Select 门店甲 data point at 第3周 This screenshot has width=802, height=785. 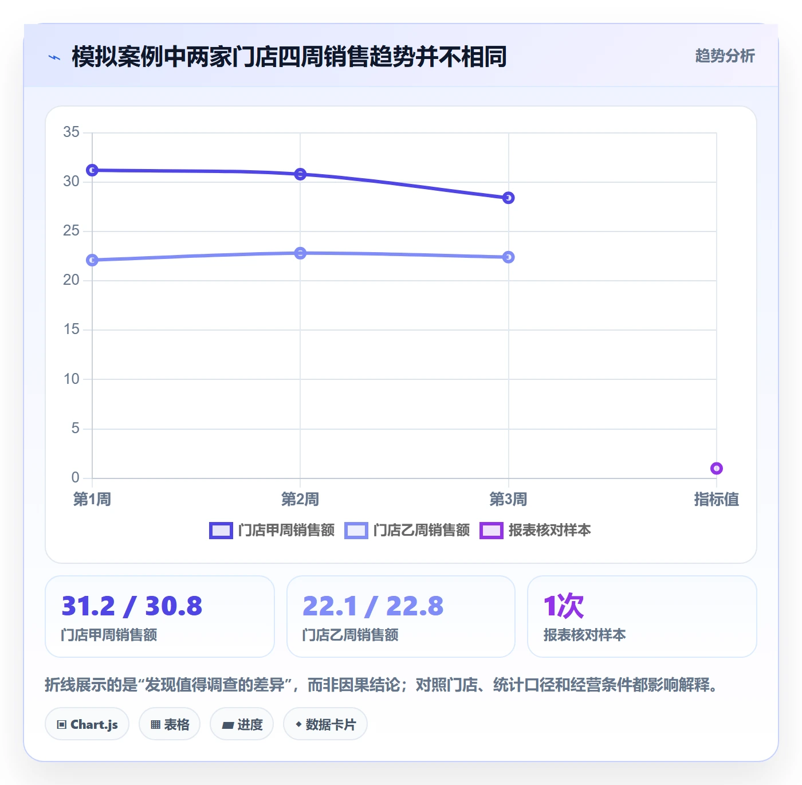pyautogui.click(x=509, y=198)
